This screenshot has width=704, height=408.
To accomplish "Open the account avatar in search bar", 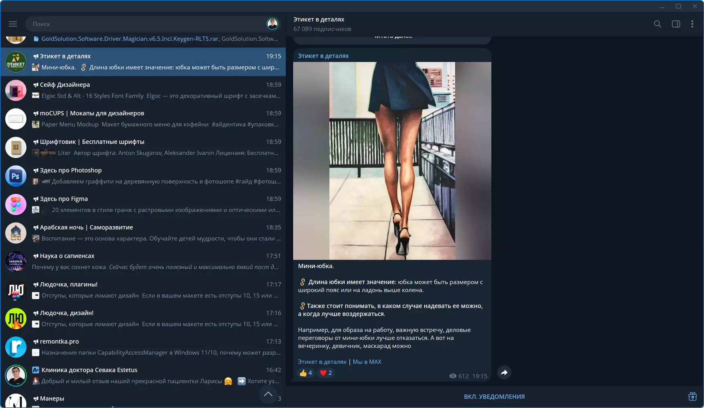I will pyautogui.click(x=272, y=24).
